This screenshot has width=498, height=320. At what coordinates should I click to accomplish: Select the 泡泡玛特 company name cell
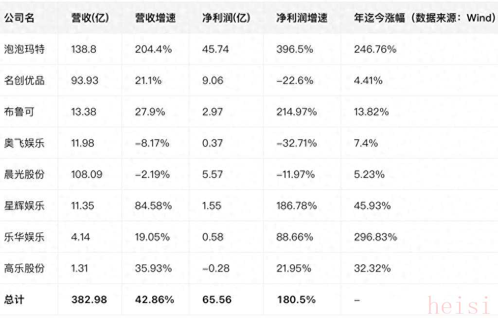[24, 49]
